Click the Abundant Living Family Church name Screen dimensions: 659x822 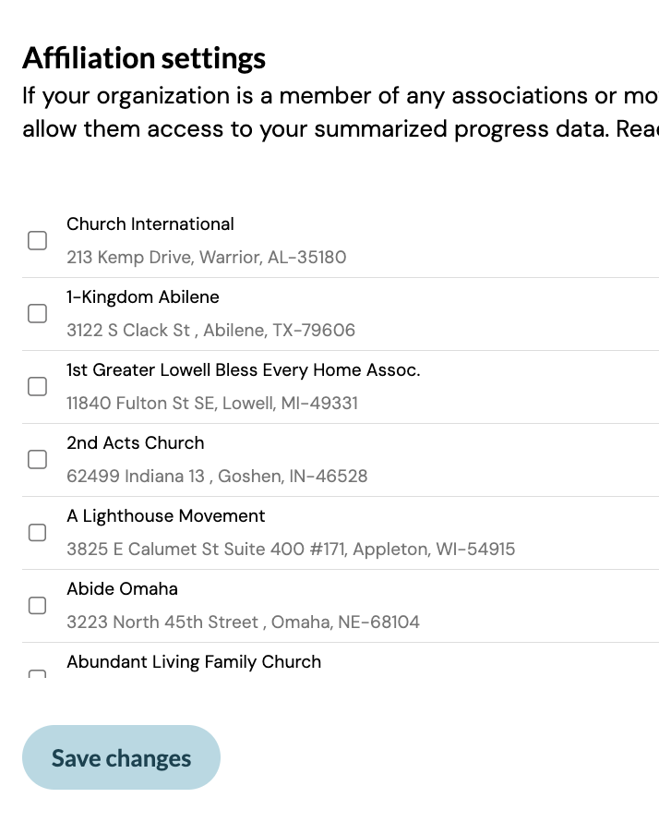tap(194, 662)
